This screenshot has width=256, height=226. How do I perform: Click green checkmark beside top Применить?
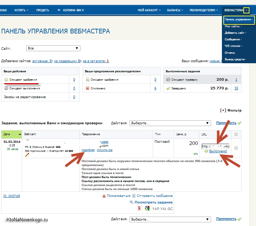(239, 123)
